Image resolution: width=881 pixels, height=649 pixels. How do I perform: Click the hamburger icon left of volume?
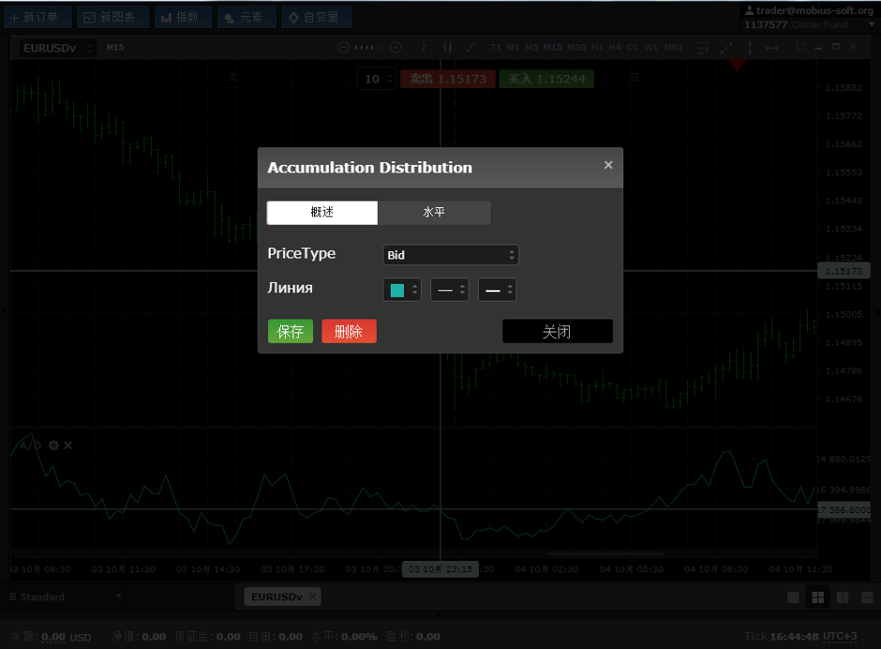pyautogui.click(x=232, y=78)
